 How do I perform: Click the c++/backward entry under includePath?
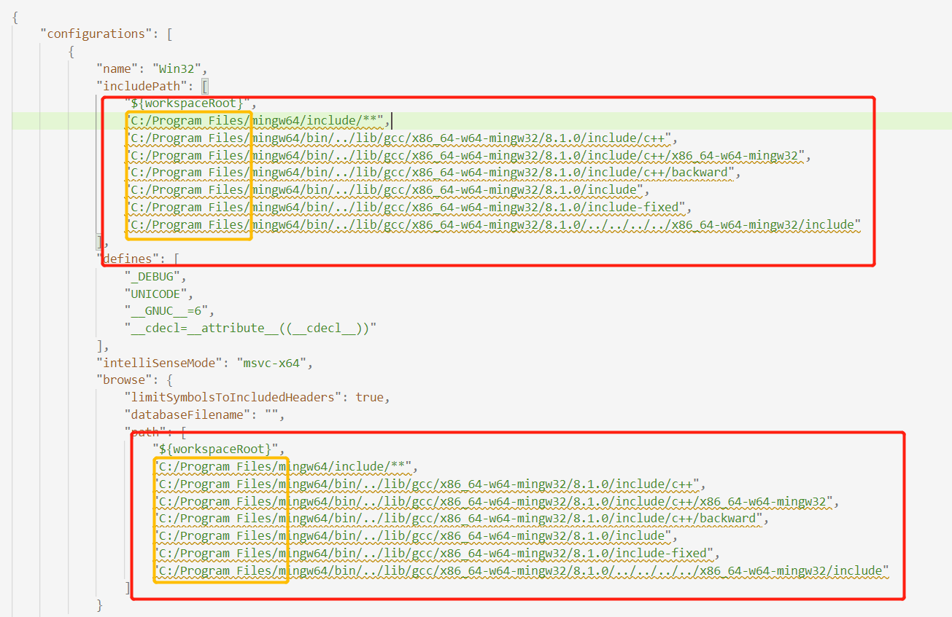(430, 173)
